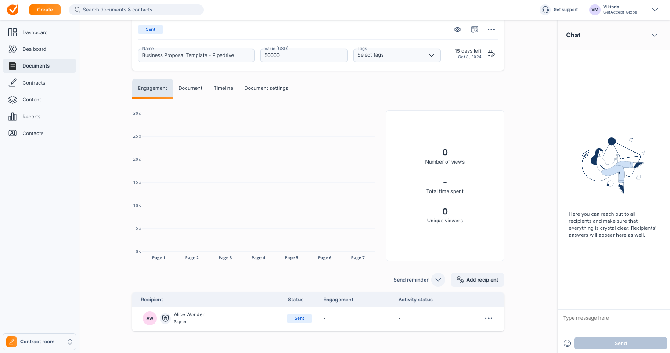670x353 pixels.
Task: Click the Value (USD) input field
Action: click(304, 56)
